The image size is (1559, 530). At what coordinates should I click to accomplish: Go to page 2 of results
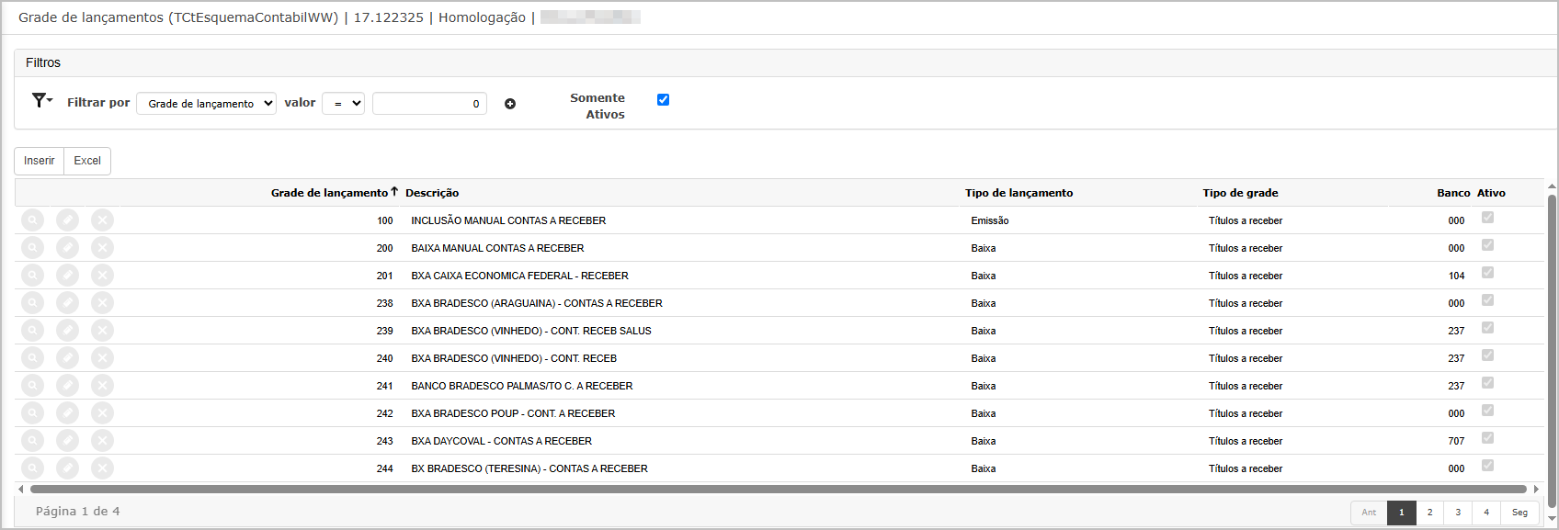1429,513
